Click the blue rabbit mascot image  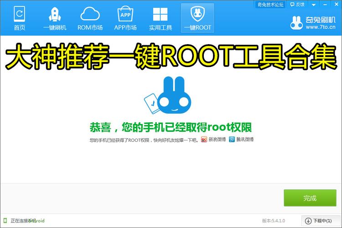click(168, 95)
